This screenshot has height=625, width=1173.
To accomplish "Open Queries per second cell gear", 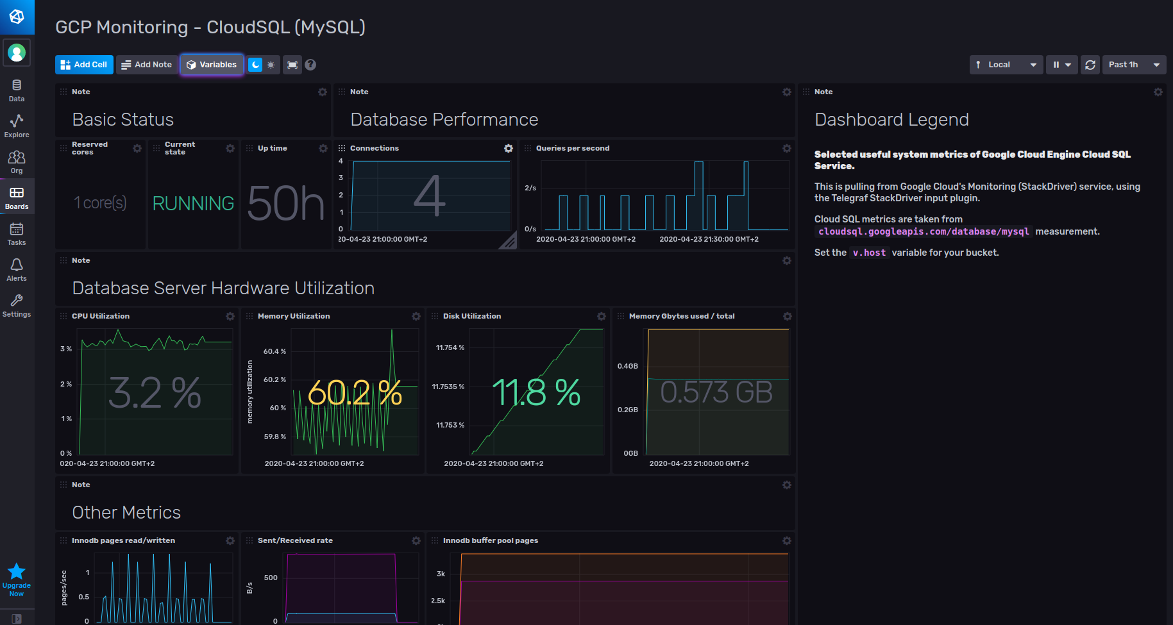I will 787,149.
